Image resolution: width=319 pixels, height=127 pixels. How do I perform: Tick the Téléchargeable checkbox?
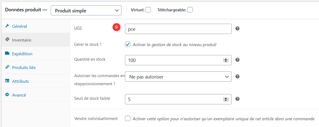point(190,10)
